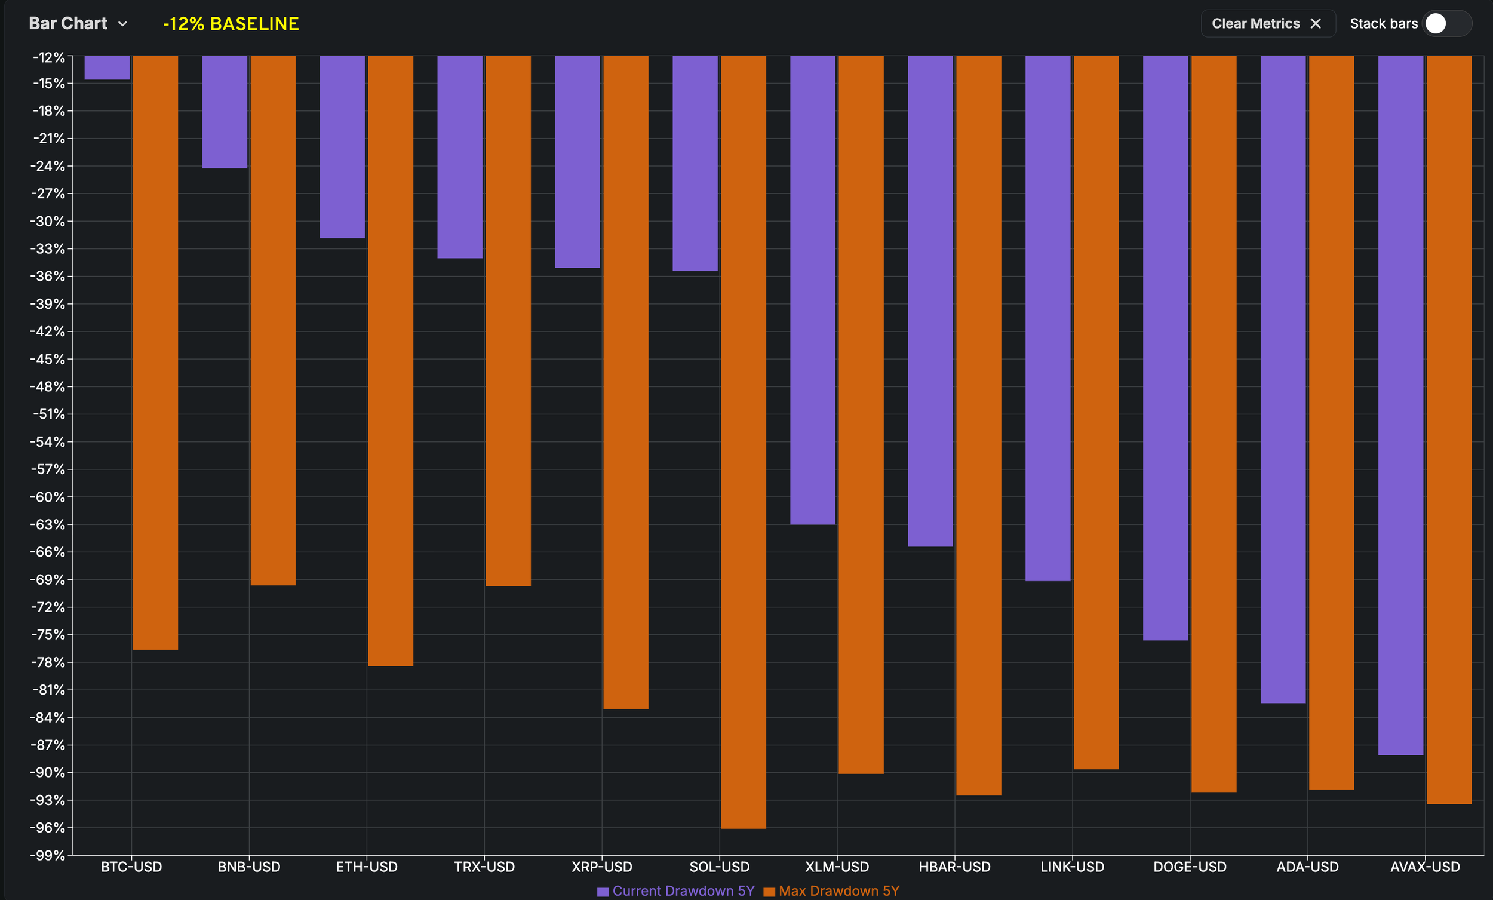
Task: Click DOGE-USD purple current drawdown bar
Action: (1165, 348)
